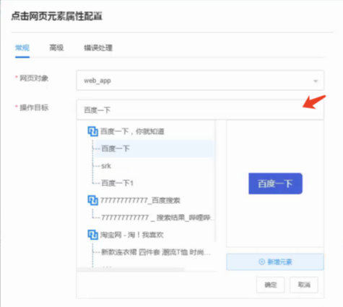Select the 百度一下，你就知道 tree node
Image resolution: width=343 pixels, height=307 pixels.
pos(132,131)
